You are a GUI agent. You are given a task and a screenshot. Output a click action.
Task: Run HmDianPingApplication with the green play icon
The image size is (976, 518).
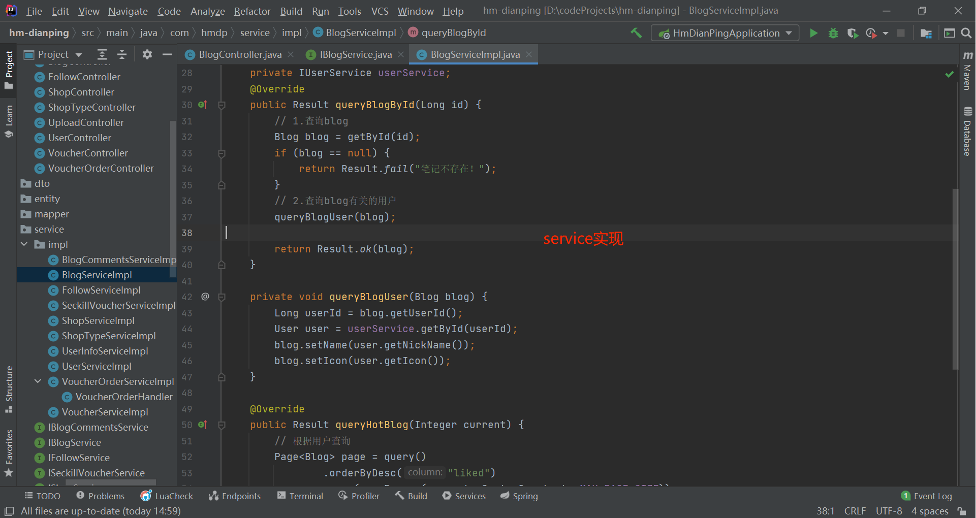(x=813, y=33)
